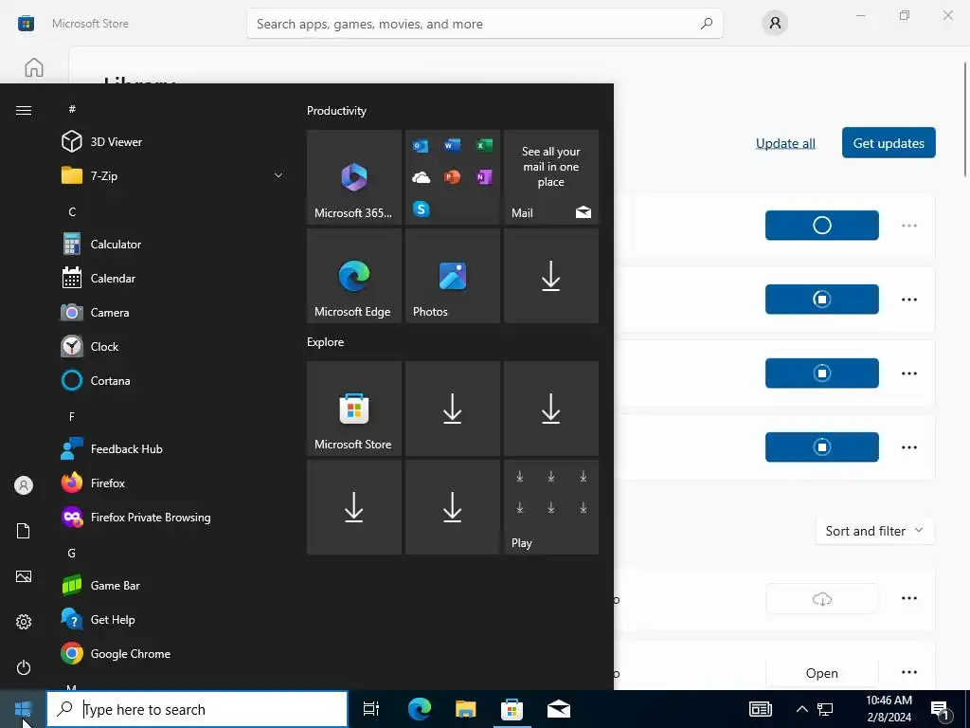Open the news and interests taskbar icon
This screenshot has width=970, height=728.
761,709
